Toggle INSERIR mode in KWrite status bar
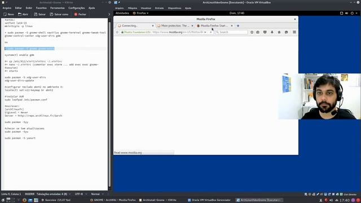 (29, 194)
